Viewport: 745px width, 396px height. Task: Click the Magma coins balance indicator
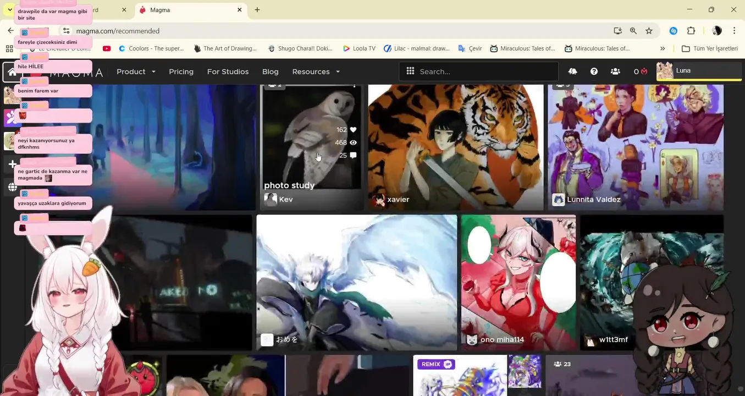[x=640, y=71]
